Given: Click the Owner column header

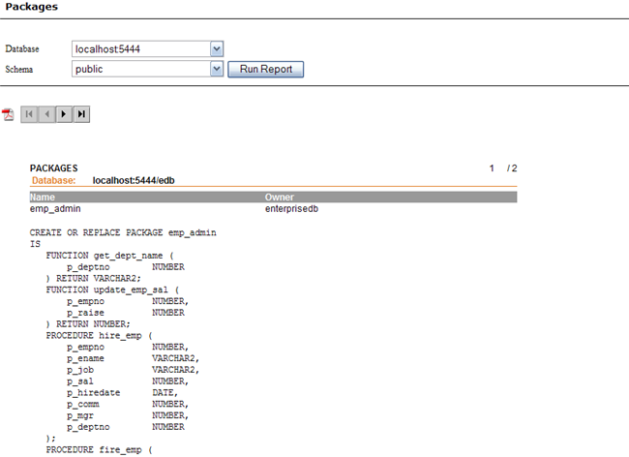Looking at the screenshot, I should click(x=280, y=197).
